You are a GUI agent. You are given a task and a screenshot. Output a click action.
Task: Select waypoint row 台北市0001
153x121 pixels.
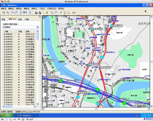pos(19,34)
